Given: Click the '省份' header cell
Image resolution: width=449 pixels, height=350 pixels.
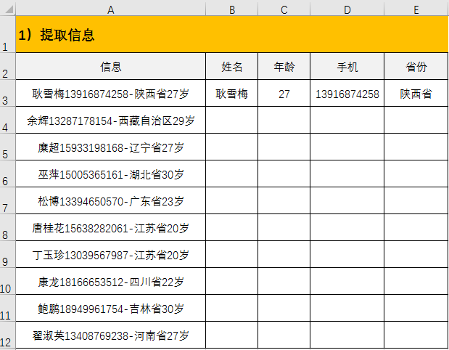Looking at the screenshot, I should tap(416, 66).
